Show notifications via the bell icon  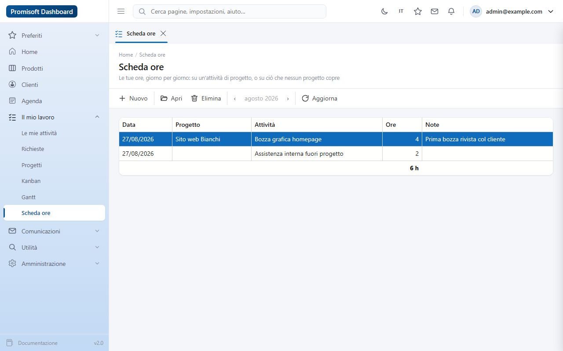[x=451, y=11]
